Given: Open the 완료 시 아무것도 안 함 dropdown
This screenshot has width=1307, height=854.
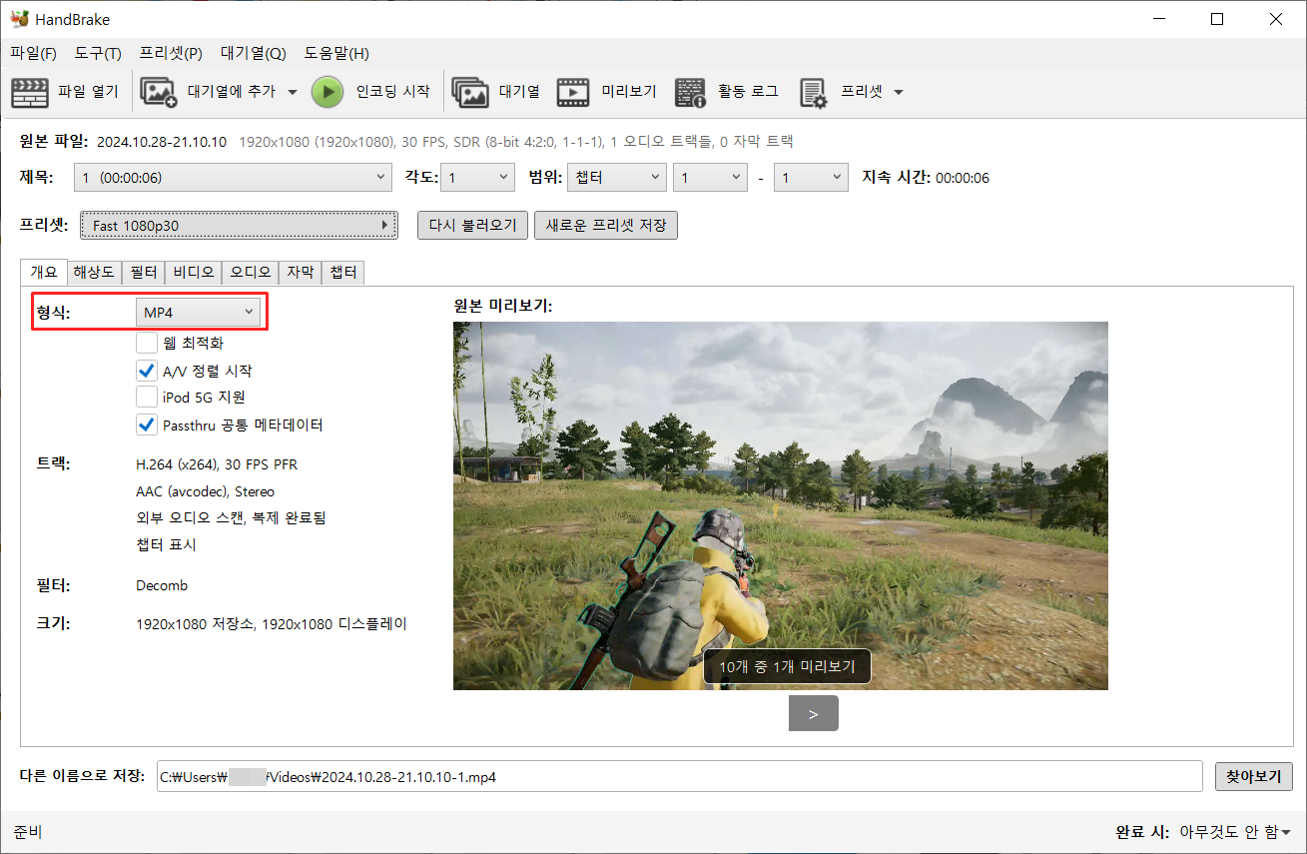Looking at the screenshot, I should click(1236, 832).
